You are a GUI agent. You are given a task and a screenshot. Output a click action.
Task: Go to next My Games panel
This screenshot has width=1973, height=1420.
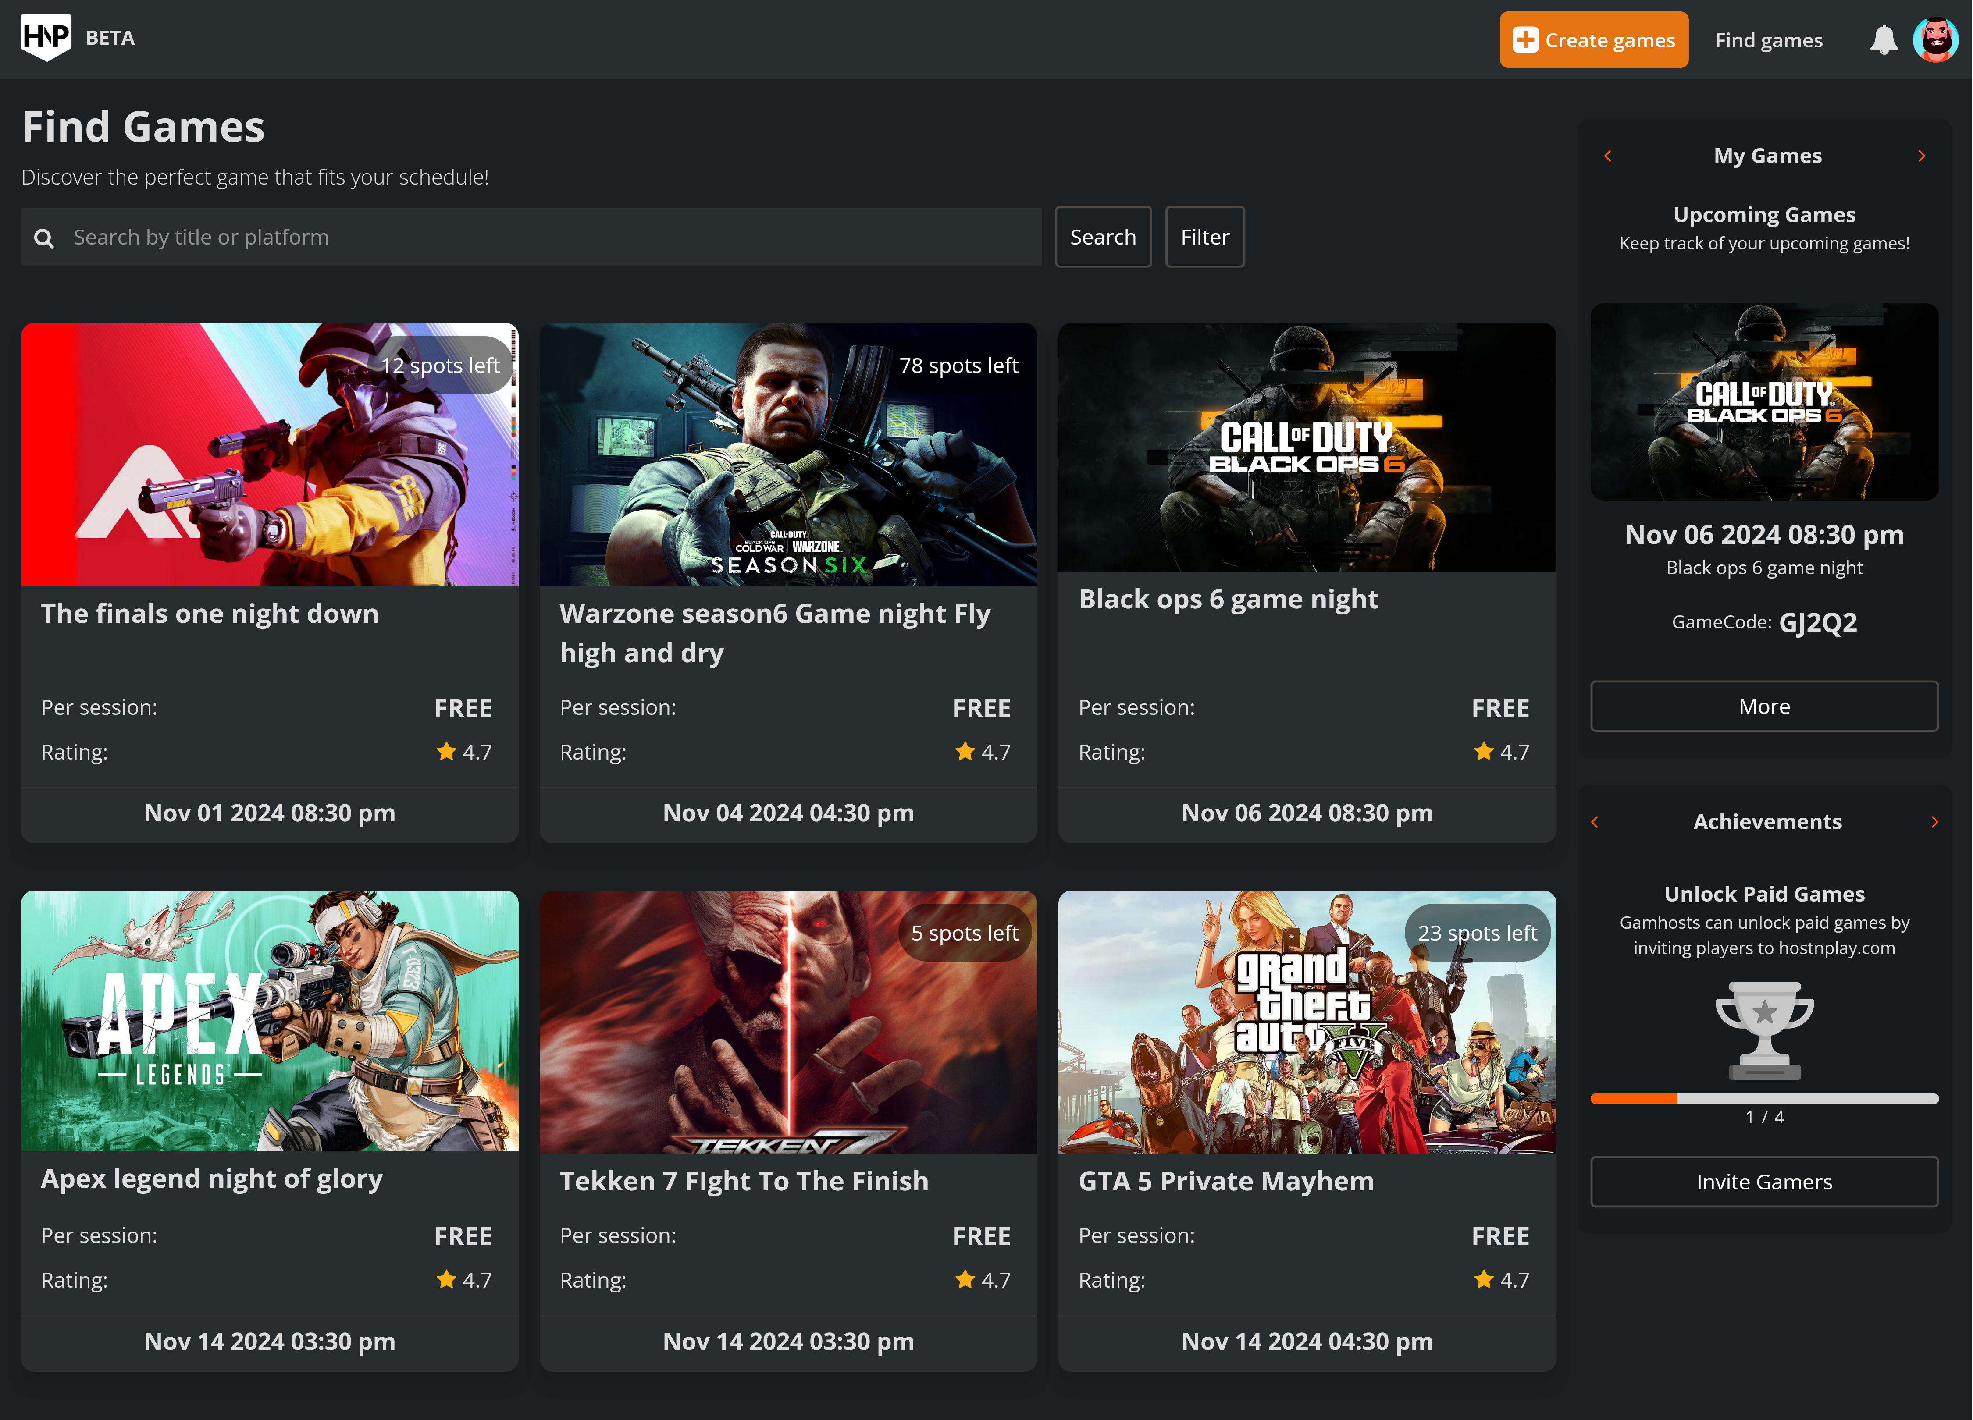[x=1922, y=156]
